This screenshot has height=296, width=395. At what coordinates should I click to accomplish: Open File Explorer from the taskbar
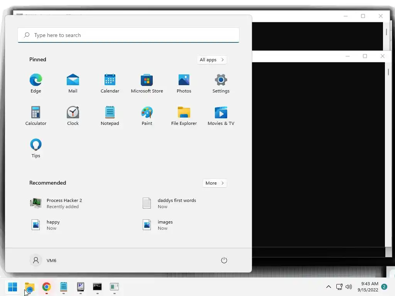click(x=30, y=287)
